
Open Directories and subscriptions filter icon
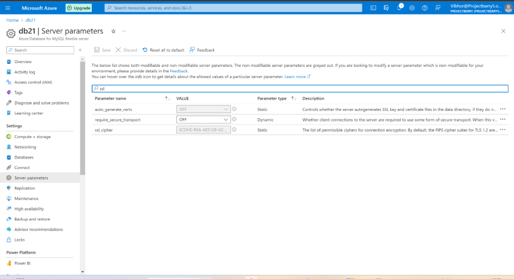(386, 8)
